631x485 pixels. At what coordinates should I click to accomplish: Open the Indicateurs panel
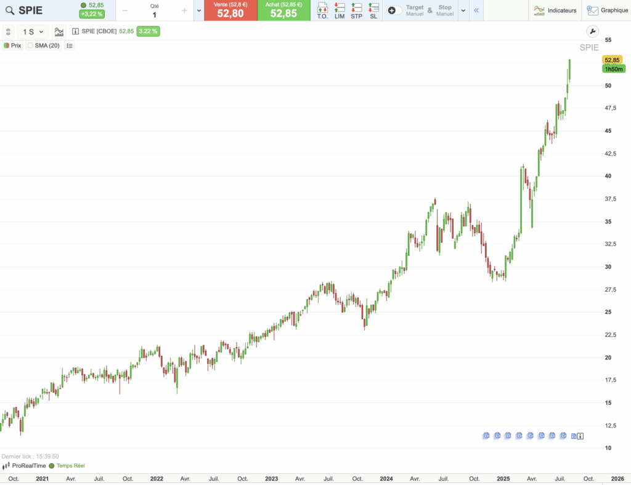(x=555, y=10)
